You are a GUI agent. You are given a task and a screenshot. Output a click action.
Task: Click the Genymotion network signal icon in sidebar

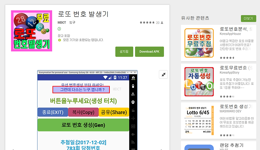click(133, 142)
